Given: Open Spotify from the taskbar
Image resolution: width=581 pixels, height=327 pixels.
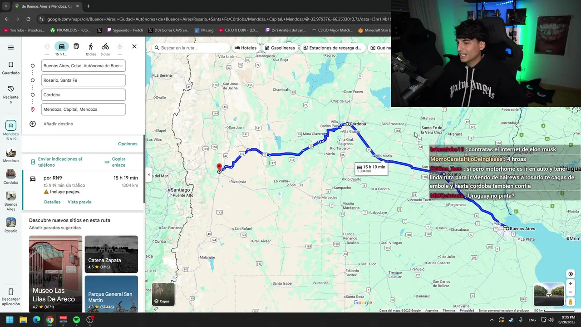Looking at the screenshot, I should coord(76,320).
